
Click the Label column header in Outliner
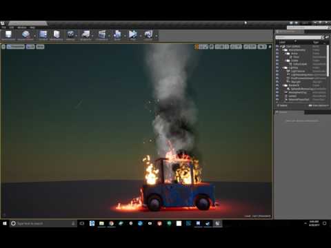point(282,43)
